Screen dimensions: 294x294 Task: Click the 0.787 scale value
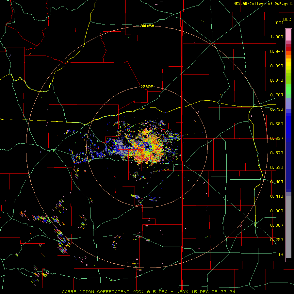277,95
